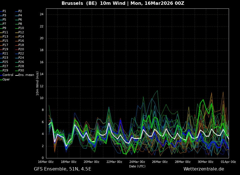Select the 26Mar 00z date tick

(x=160, y=162)
